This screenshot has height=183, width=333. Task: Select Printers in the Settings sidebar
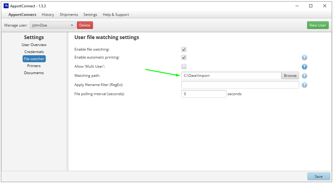(x=34, y=66)
